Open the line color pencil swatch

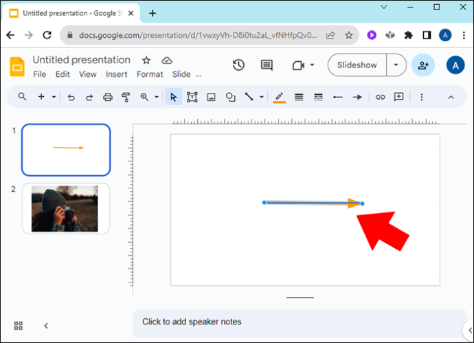pyautogui.click(x=280, y=98)
